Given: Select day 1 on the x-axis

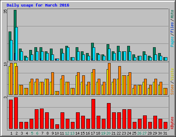Looking at the screenshot, I should click(x=11, y=133).
